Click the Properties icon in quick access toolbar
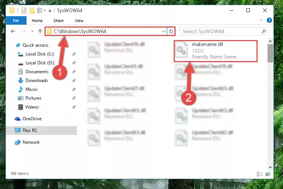This screenshot has width=283, height=189. 24,11
